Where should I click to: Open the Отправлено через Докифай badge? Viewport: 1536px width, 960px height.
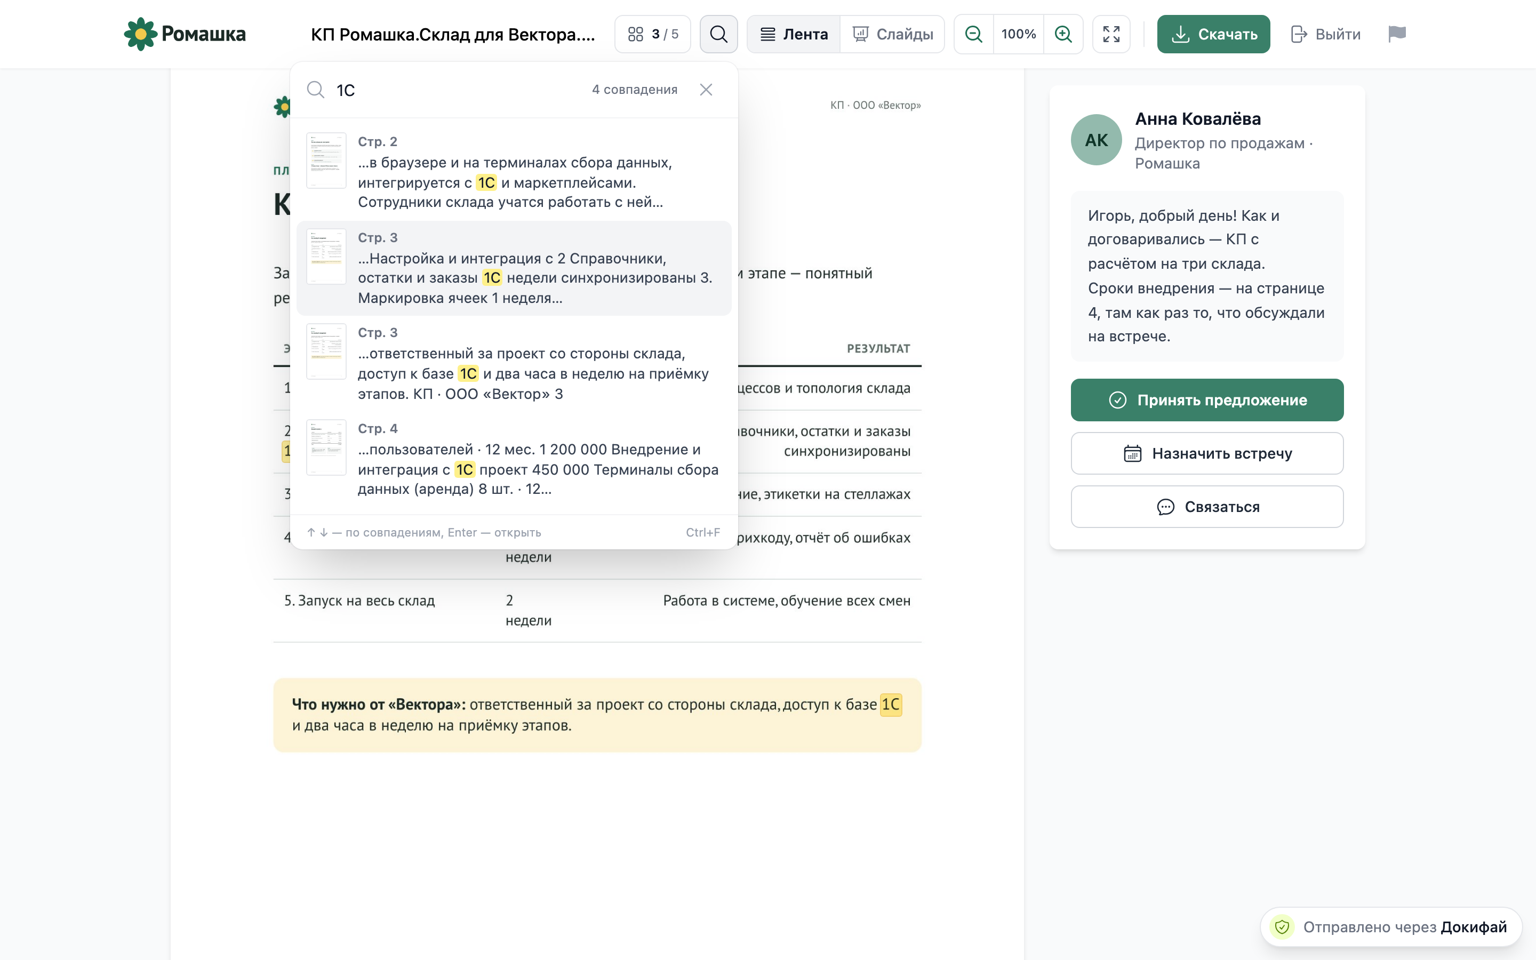1391,927
